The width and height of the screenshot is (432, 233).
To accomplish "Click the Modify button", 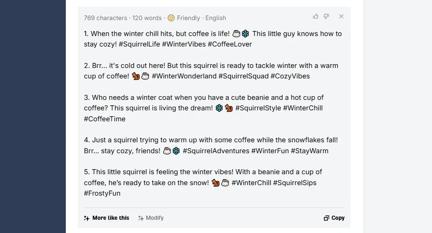I will (x=151, y=218).
